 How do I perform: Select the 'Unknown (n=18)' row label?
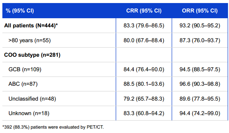(29, 113)
